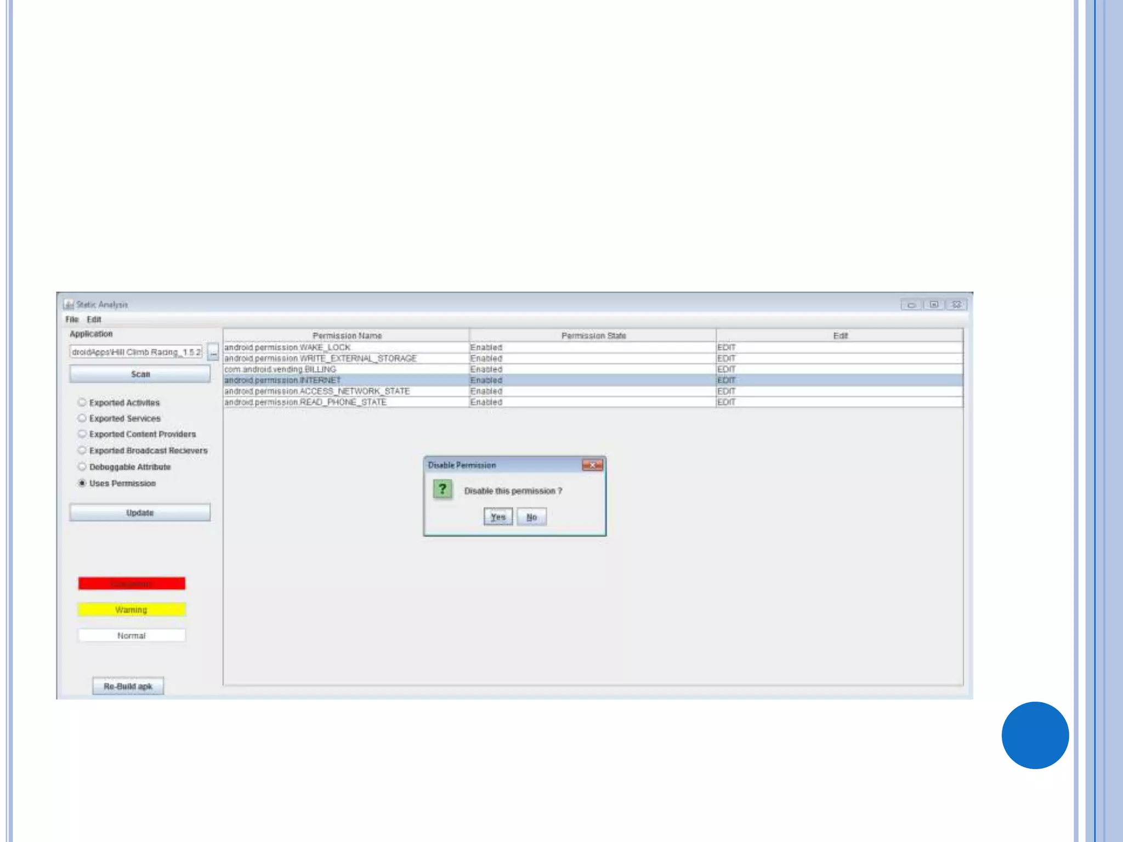Maximize the Static Analysis window

click(x=934, y=305)
